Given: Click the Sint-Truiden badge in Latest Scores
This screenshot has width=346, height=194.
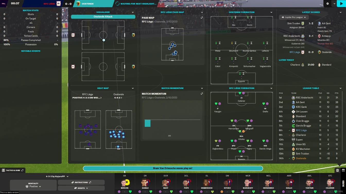Looking at the screenshot, I should [303, 23].
